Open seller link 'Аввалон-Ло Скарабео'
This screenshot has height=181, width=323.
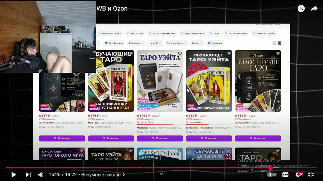click(201, 128)
